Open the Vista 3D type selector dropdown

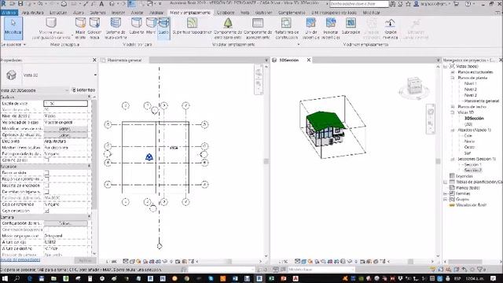95,75
